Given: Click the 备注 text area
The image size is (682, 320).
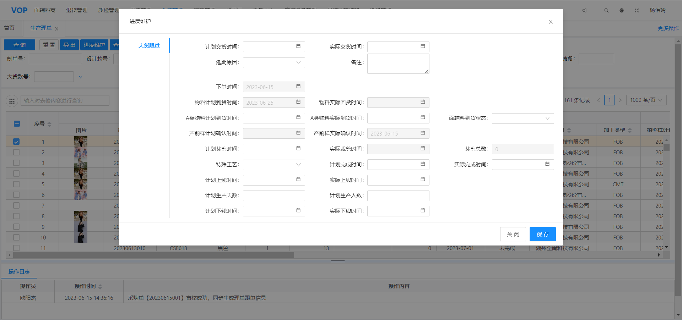Looking at the screenshot, I should coord(398,64).
